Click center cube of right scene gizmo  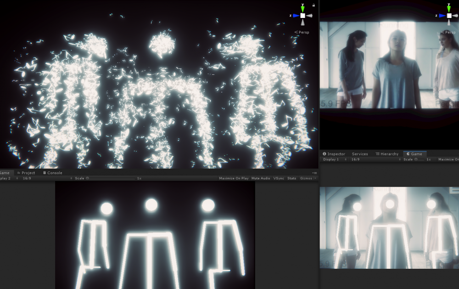point(449,16)
